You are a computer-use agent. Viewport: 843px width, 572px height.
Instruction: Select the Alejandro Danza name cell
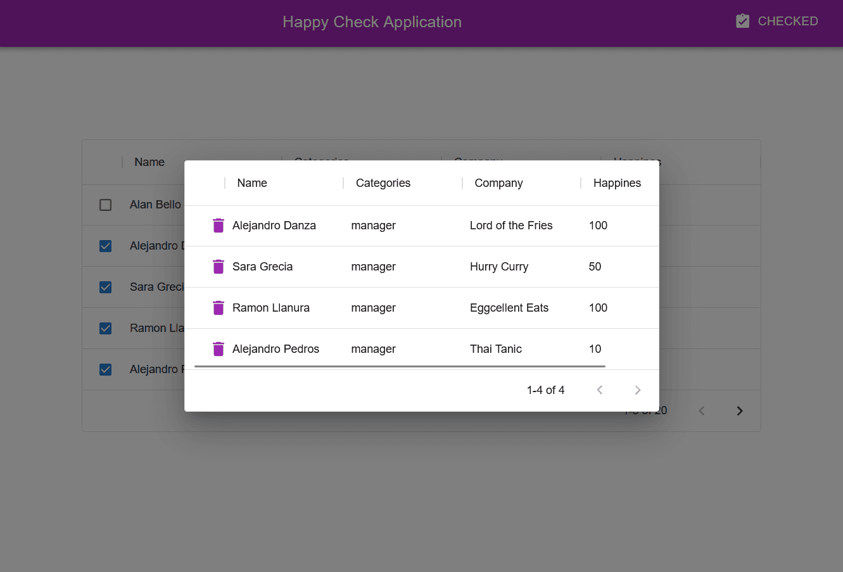tap(274, 226)
